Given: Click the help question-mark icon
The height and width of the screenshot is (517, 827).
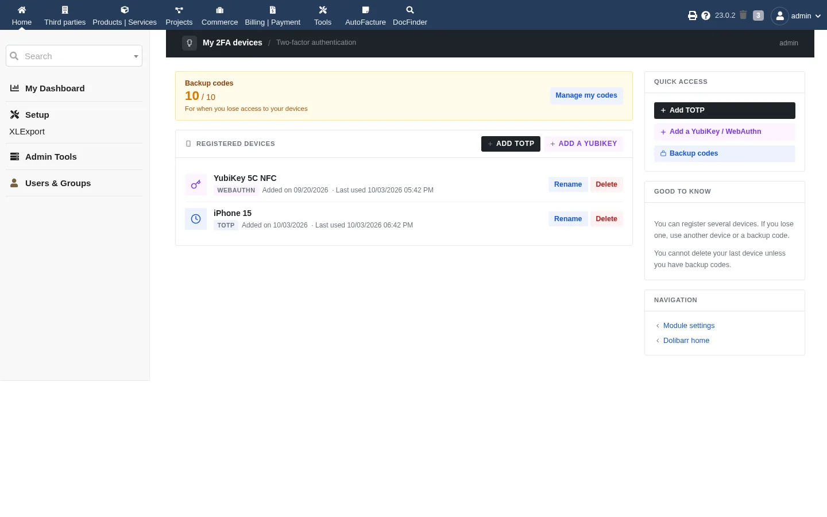Looking at the screenshot, I should point(706,16).
